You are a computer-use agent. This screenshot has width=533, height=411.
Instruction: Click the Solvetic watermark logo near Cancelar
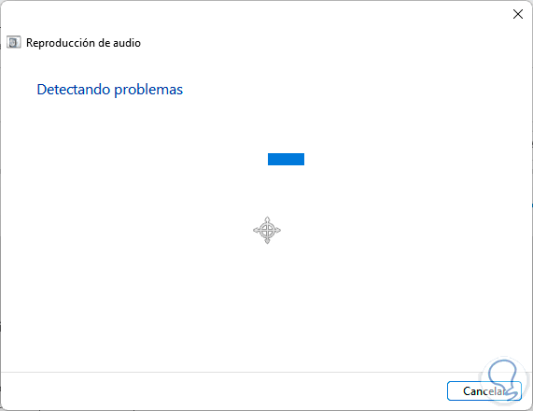click(x=504, y=381)
